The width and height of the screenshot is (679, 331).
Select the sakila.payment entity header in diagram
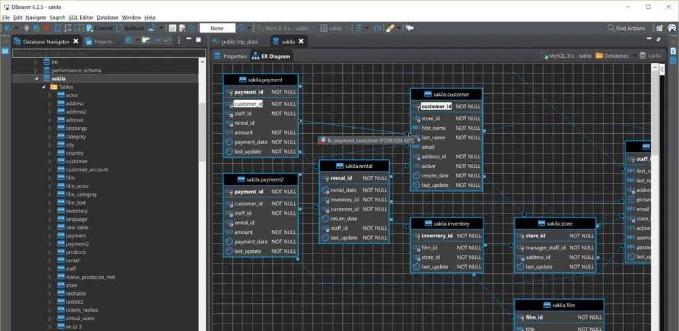[261, 80]
